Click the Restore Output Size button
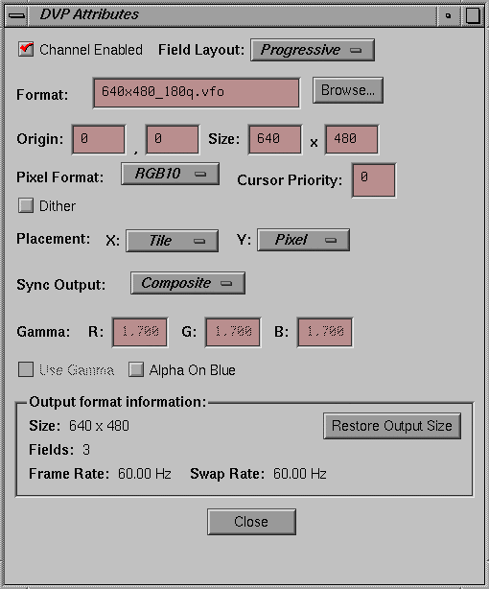This screenshot has width=489, height=589. (x=392, y=426)
